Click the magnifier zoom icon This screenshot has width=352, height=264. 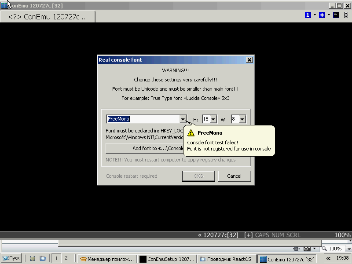click(x=324, y=249)
